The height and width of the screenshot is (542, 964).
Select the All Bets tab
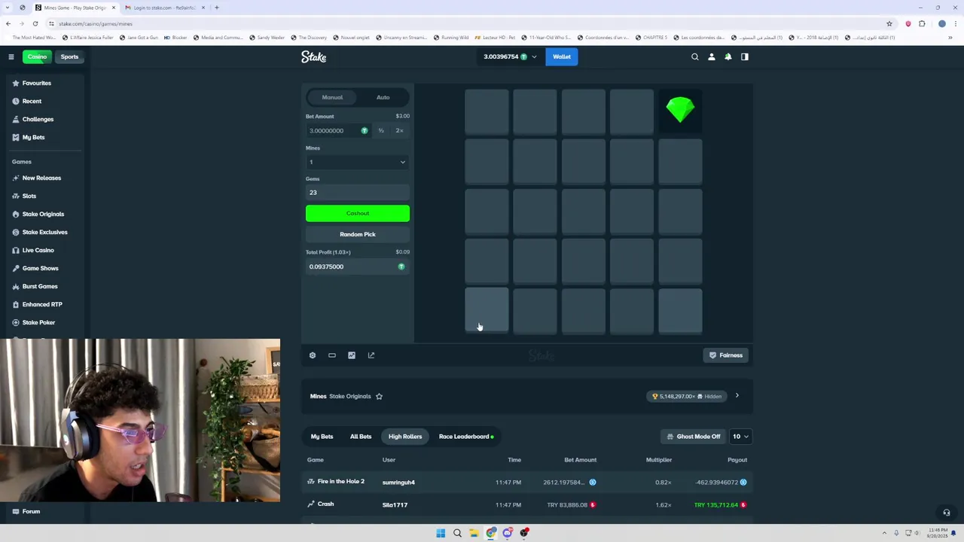click(x=361, y=437)
